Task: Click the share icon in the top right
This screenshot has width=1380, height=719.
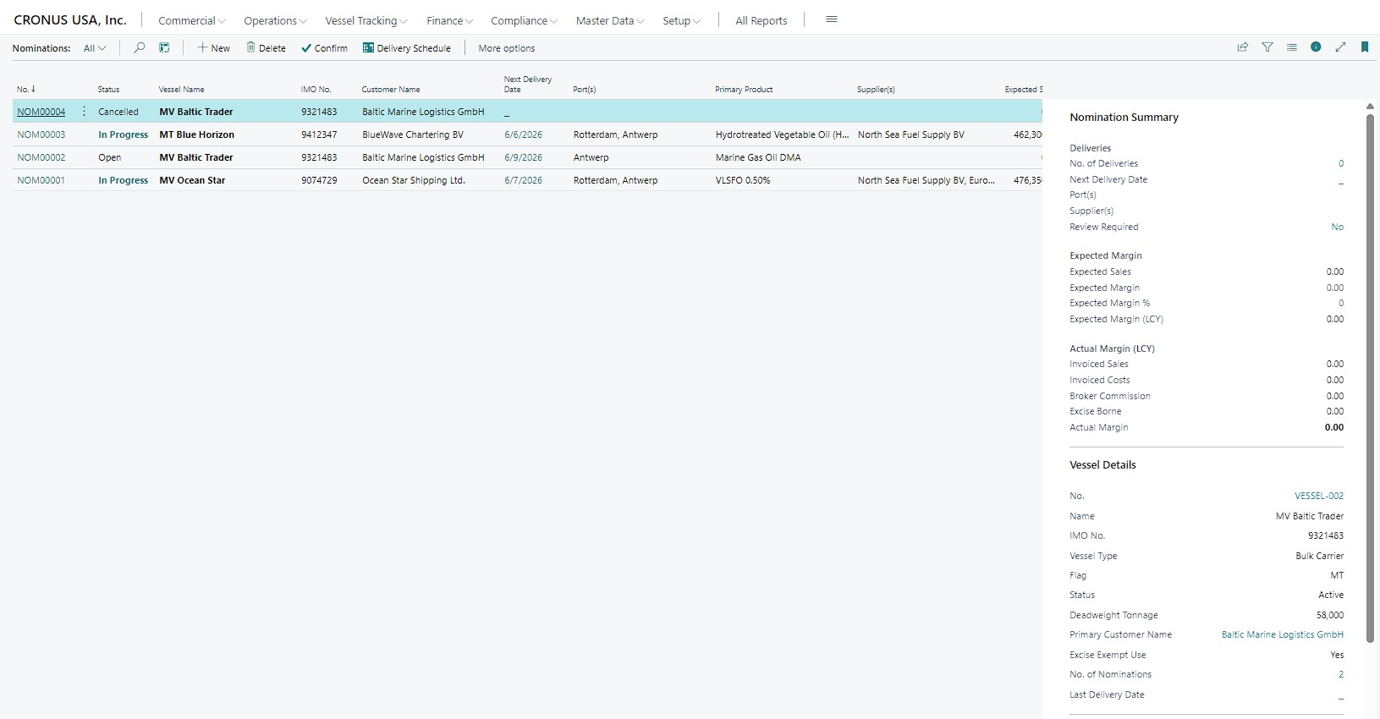Action: point(1243,47)
